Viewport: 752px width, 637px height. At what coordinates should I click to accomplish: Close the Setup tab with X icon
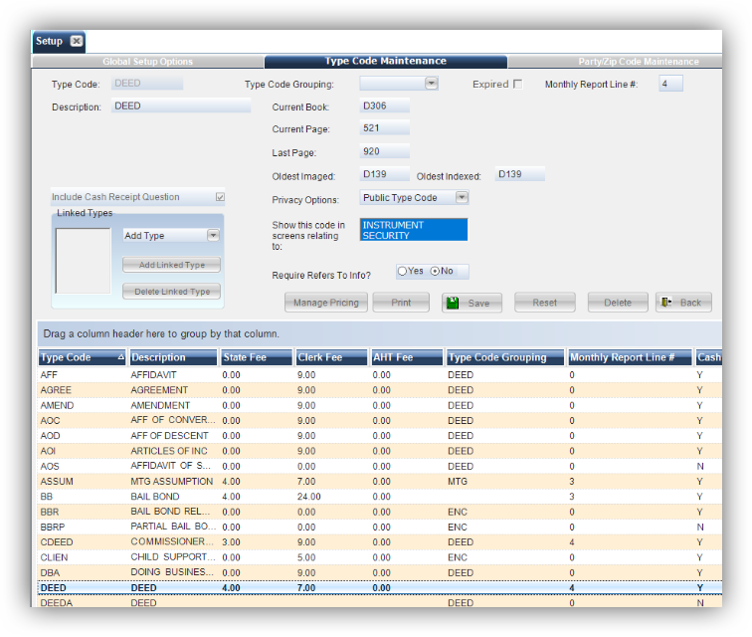[x=76, y=41]
